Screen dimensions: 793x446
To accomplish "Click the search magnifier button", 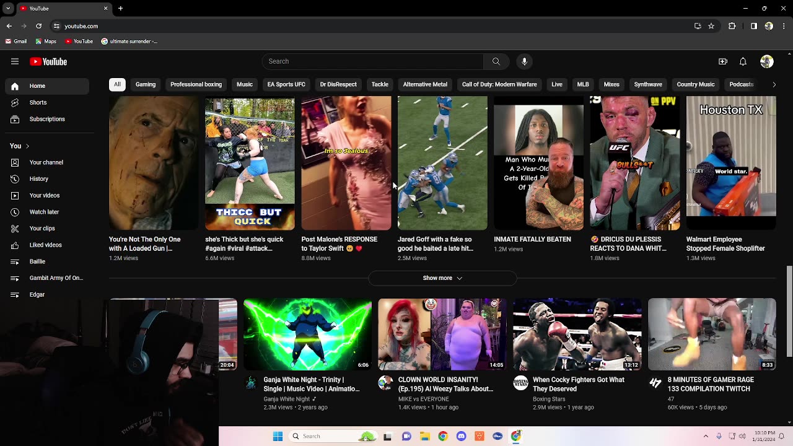I will pos(496,61).
